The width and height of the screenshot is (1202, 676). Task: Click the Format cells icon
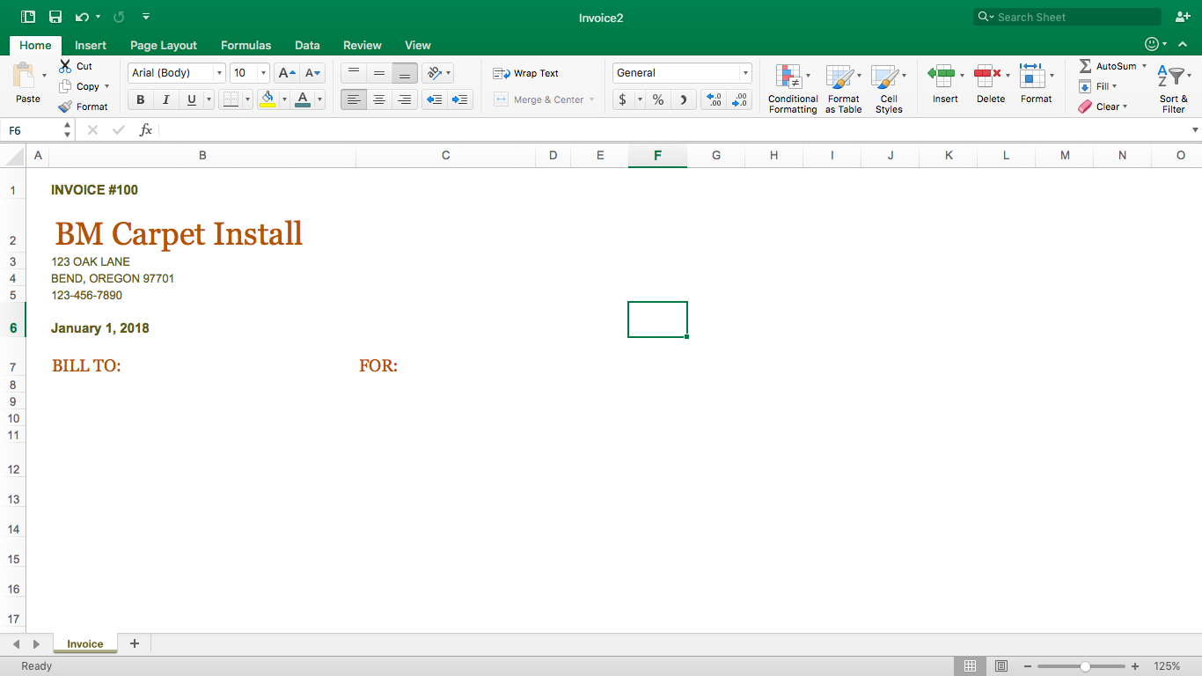tap(1031, 76)
